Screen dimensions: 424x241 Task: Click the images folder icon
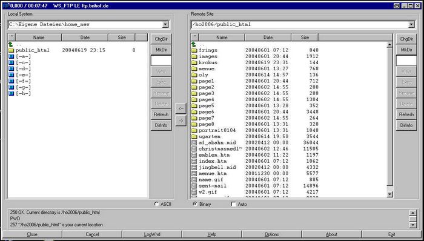tap(194, 56)
